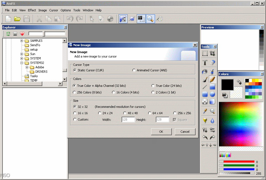Click the open folder toolbar icon
The image size is (266, 180).
point(17,19)
